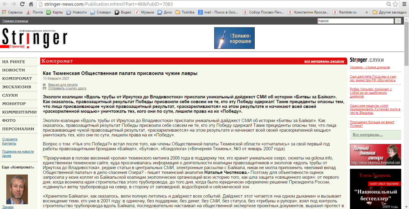Open the Контакты link
This screenshot has width=409, height=209.
(x=9, y=143)
